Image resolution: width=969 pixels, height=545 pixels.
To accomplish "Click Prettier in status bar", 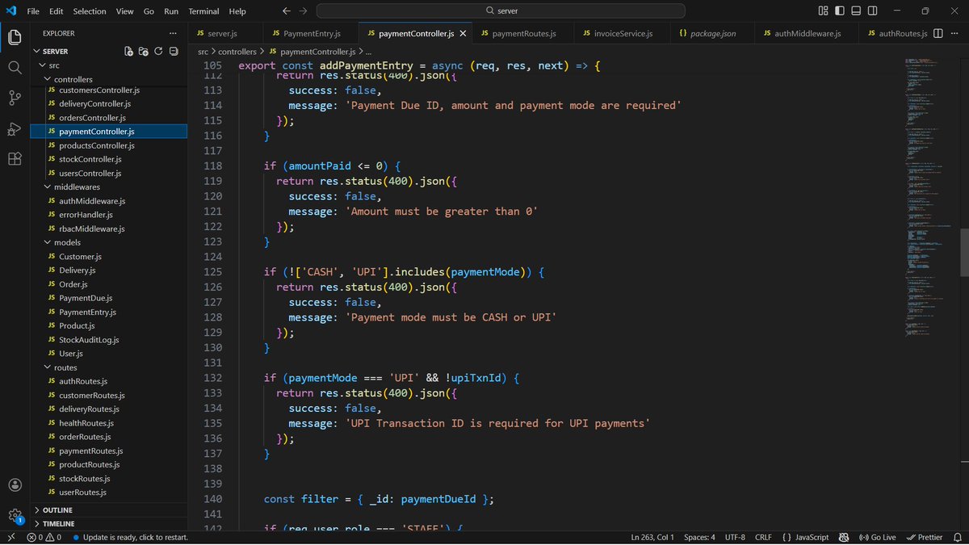I will point(925,537).
